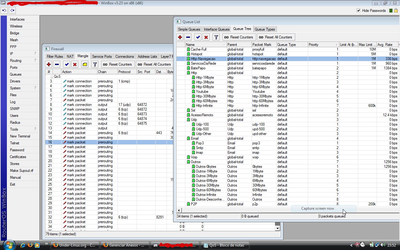
Task: Open the Windows Start button
Action: pyautogui.click(x=9, y=245)
